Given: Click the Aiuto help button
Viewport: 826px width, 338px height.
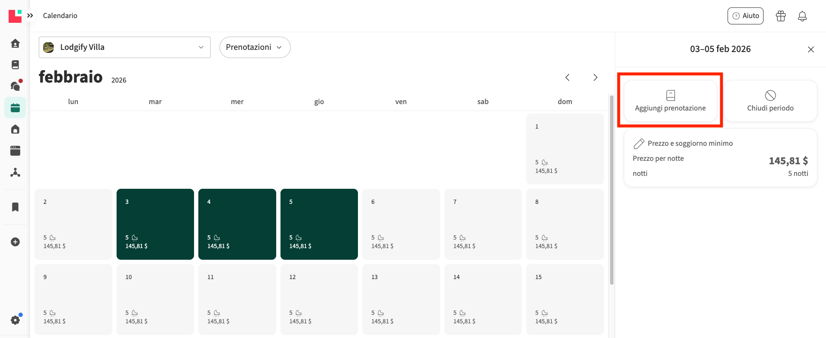Looking at the screenshot, I should click(745, 16).
